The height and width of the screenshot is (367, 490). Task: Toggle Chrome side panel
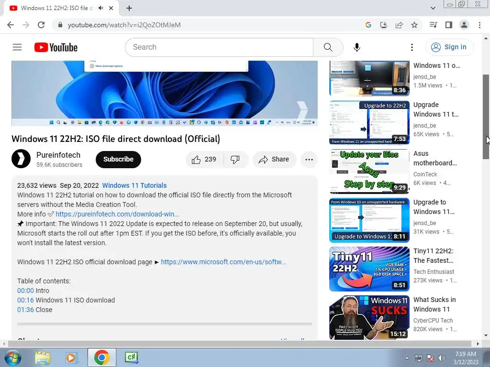(x=449, y=25)
